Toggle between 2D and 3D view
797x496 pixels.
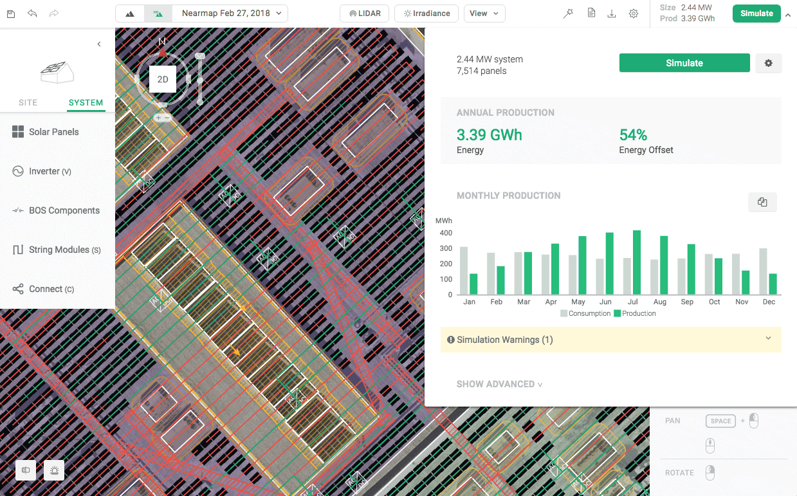coord(163,78)
